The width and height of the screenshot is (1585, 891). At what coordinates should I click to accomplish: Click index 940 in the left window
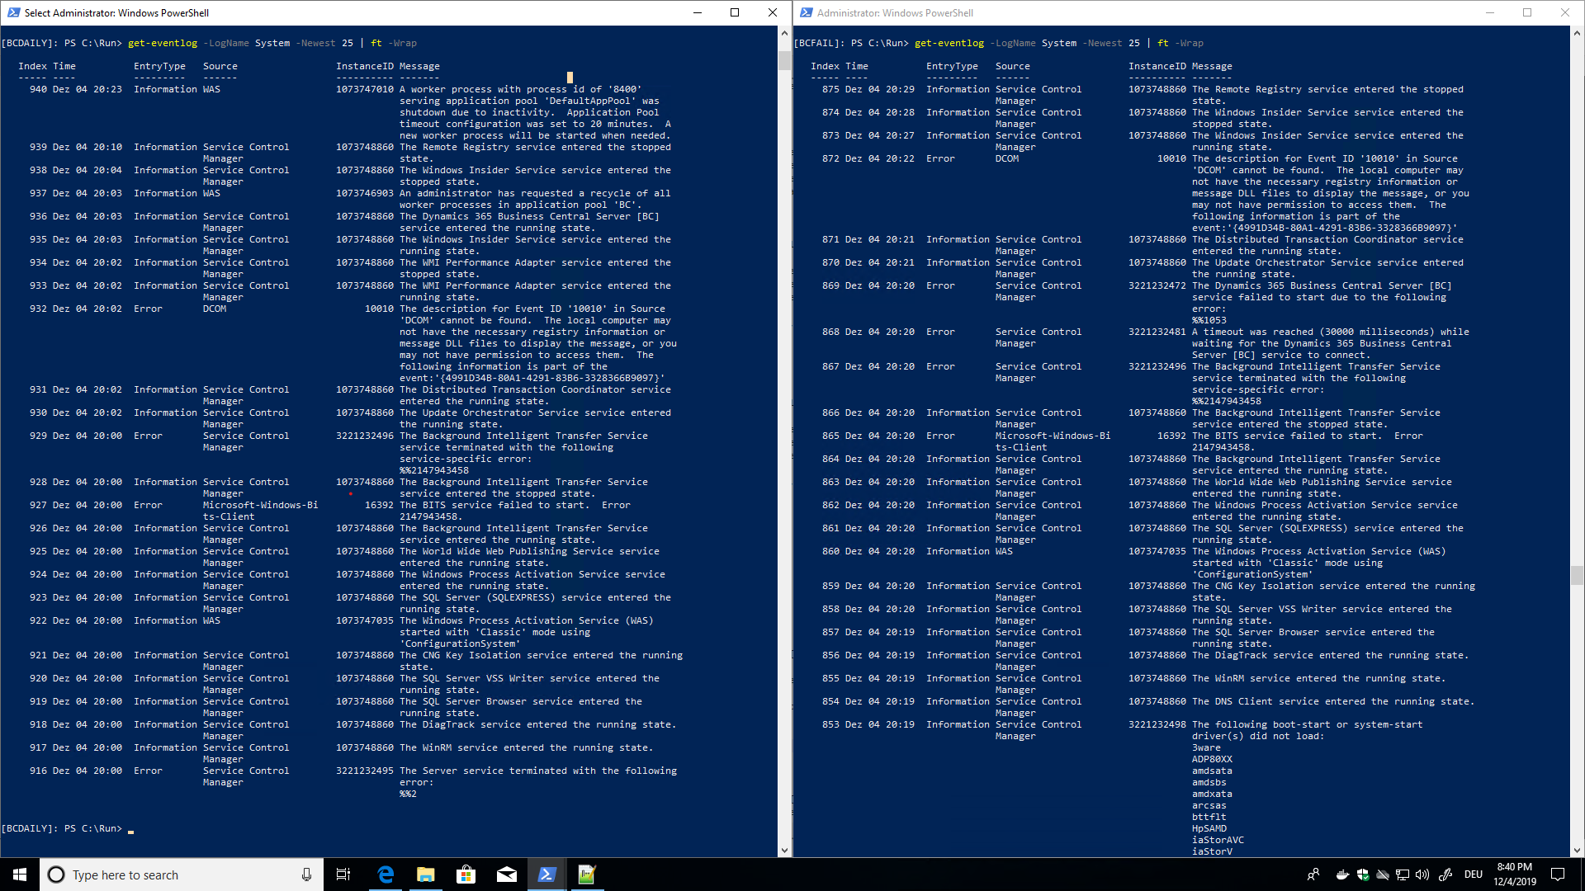click(x=38, y=89)
